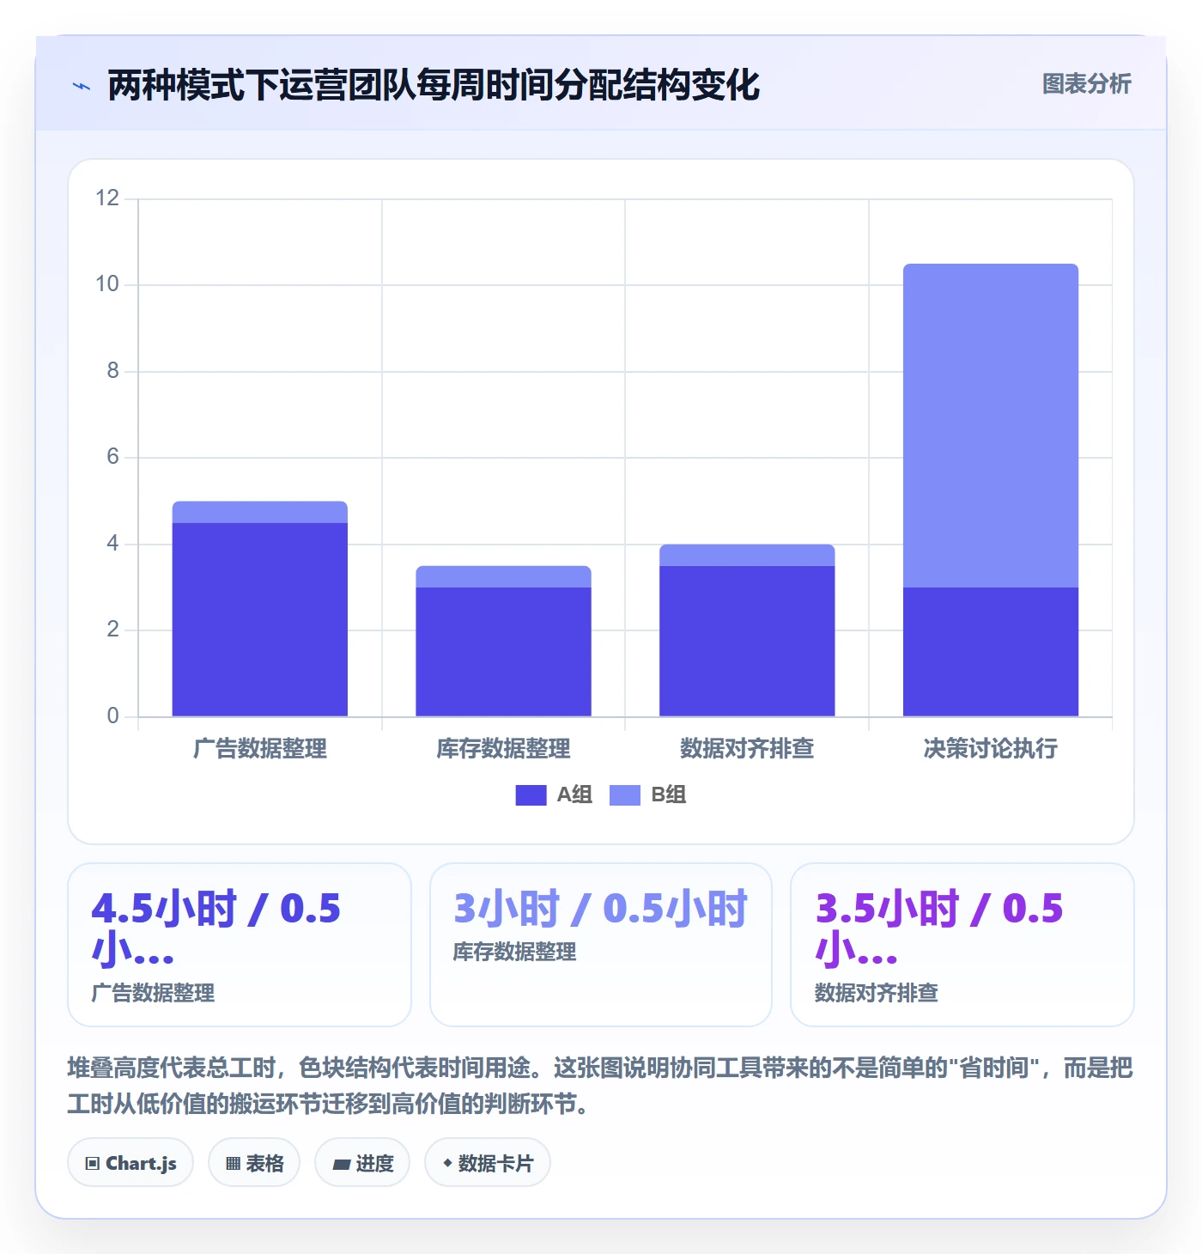Click the B组 bar segment for 数据对齐排查
This screenshot has width=1202, height=1254.
747,555
